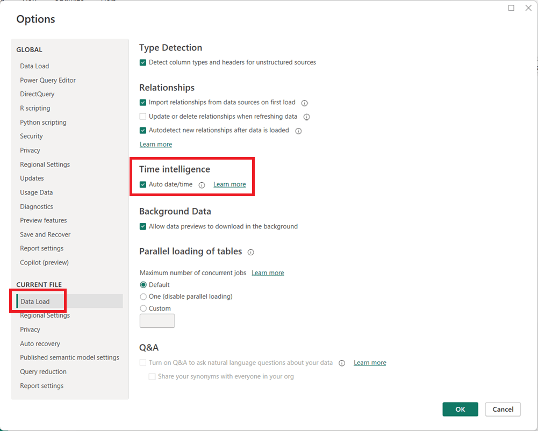
Task: Click info icon next to Import relationships option
Action: 304,103
